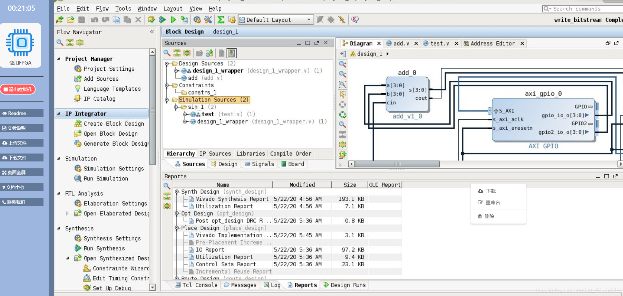The width and height of the screenshot is (623, 296).
Task: Collapse Simulation Sources tree node
Action: click(x=167, y=100)
